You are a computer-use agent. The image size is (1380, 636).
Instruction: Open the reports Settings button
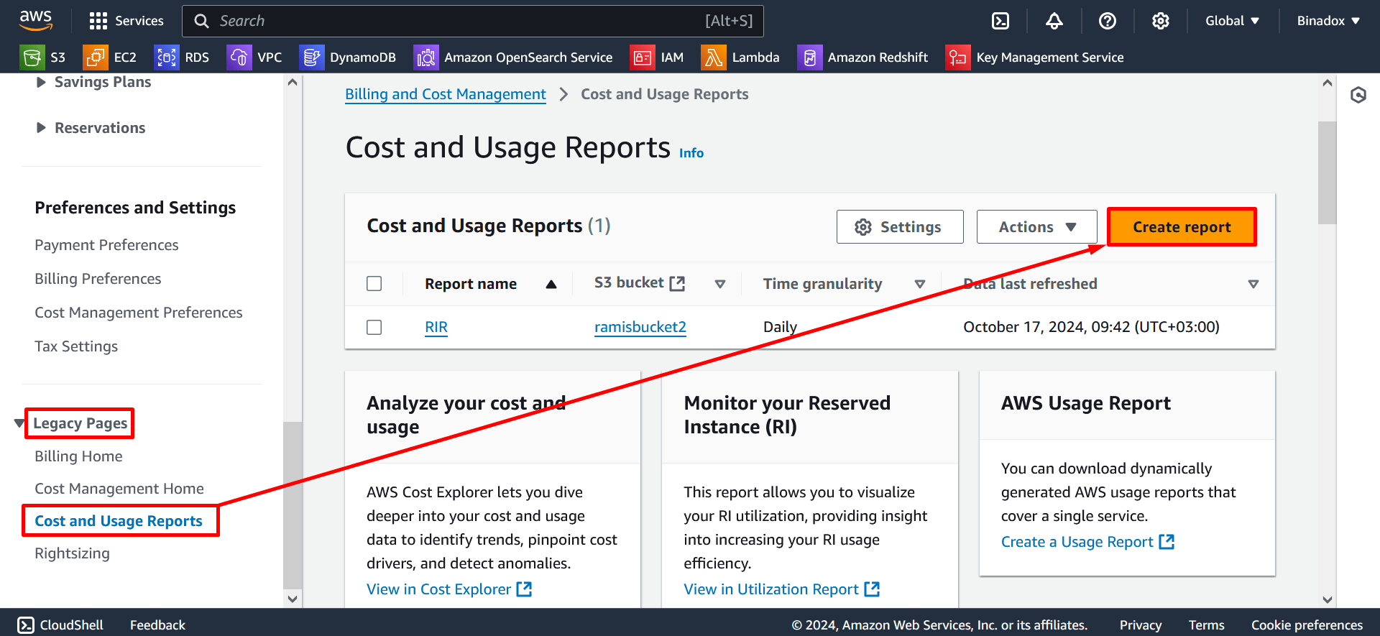[900, 227]
